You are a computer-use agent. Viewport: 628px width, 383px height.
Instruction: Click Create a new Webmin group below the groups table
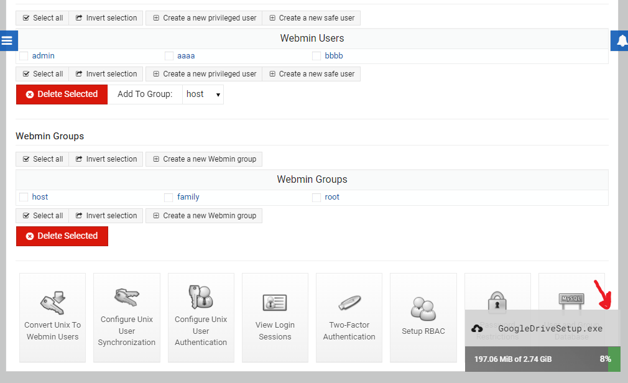(204, 216)
